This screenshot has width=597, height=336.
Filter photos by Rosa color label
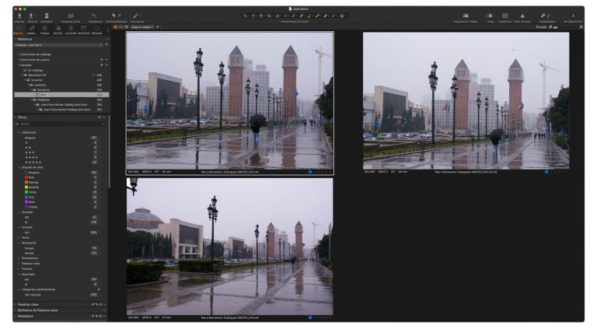(x=26, y=202)
